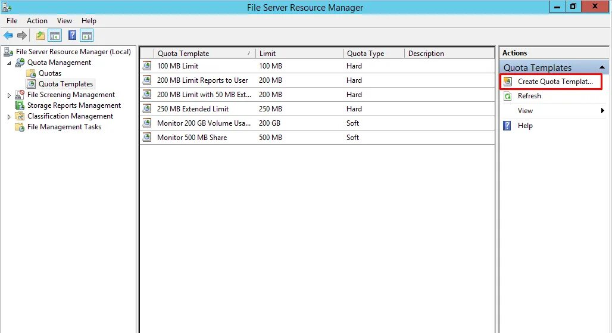This screenshot has height=333, width=612.
Task: Click the Forward arrow toolbar icon
Action: tap(22, 36)
